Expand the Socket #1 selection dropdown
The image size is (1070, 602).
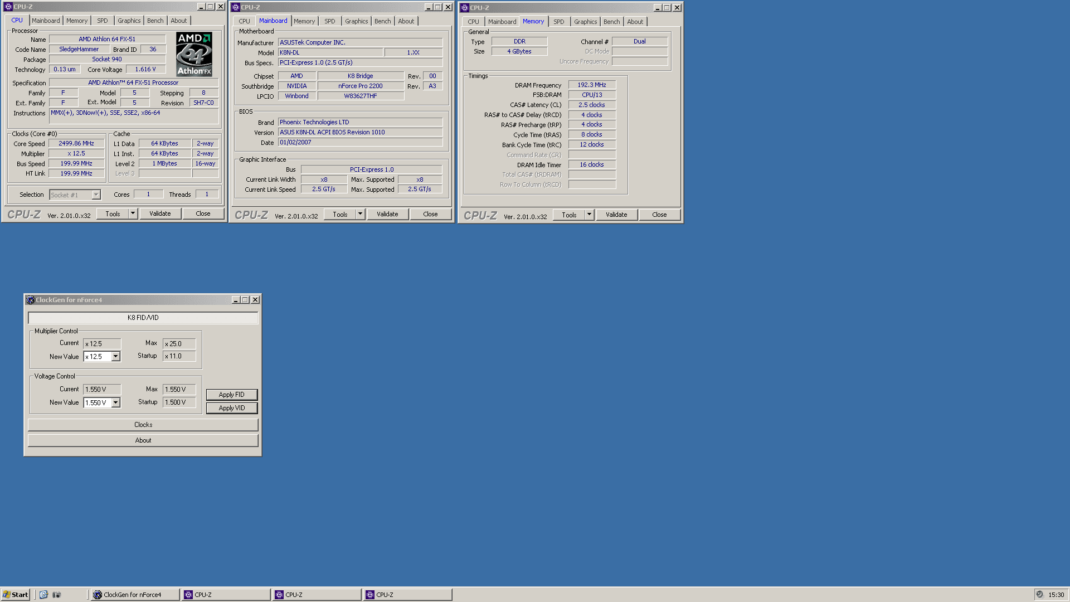(96, 195)
